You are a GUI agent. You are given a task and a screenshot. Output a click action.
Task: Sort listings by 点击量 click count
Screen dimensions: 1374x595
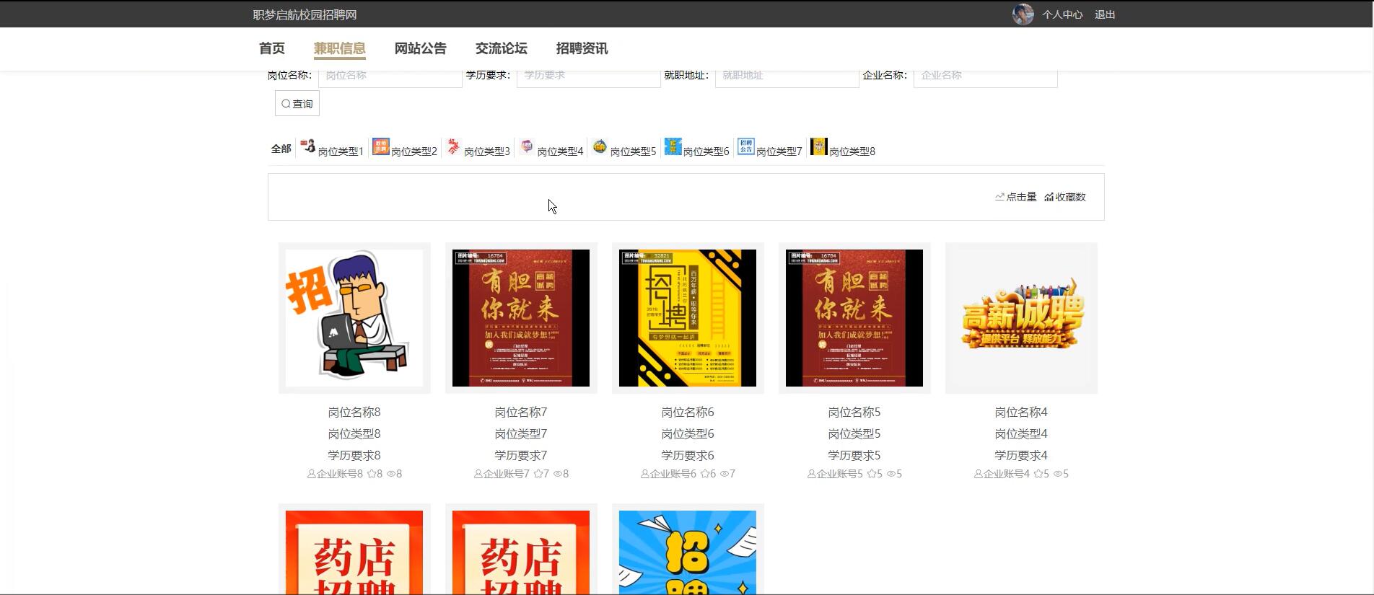1016,197
